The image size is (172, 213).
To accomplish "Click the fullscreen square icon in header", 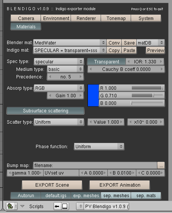I will (x=65, y=206).
